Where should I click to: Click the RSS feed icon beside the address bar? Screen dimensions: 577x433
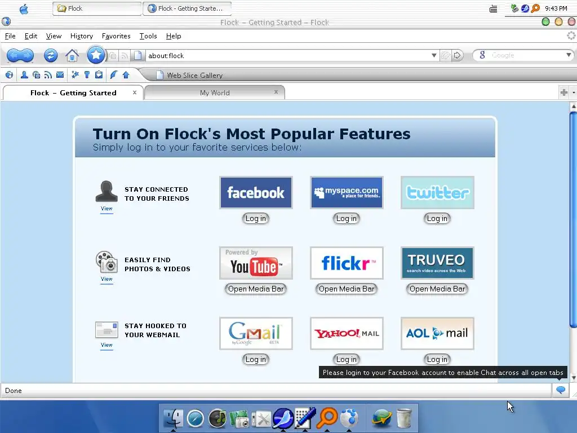pos(125,56)
